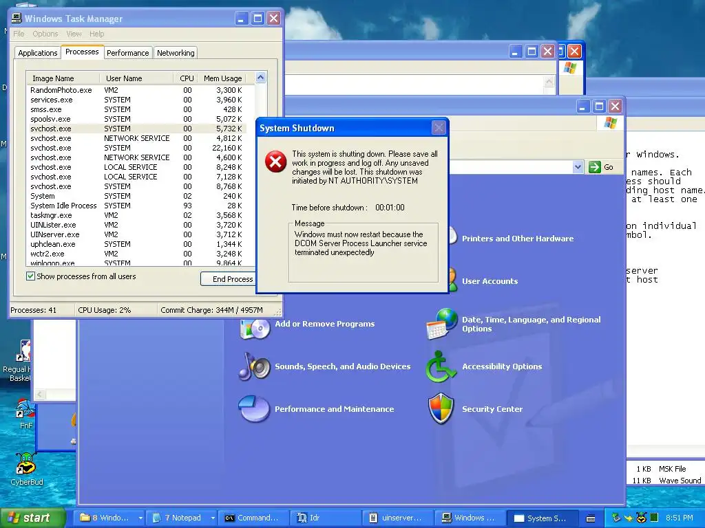The width and height of the screenshot is (705, 528).
Task: Click the Start button
Action: click(x=32, y=518)
